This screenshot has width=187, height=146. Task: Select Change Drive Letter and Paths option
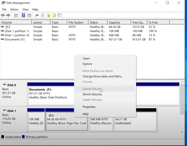tap(103, 76)
